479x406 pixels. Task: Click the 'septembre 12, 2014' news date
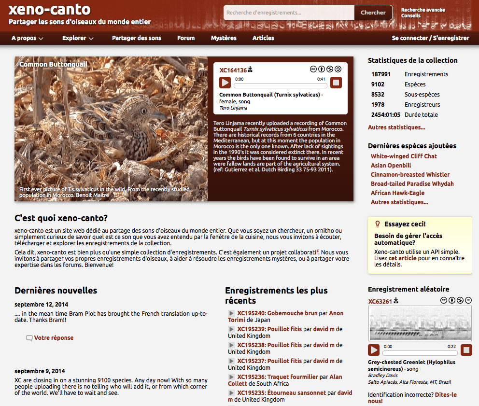[41, 305]
